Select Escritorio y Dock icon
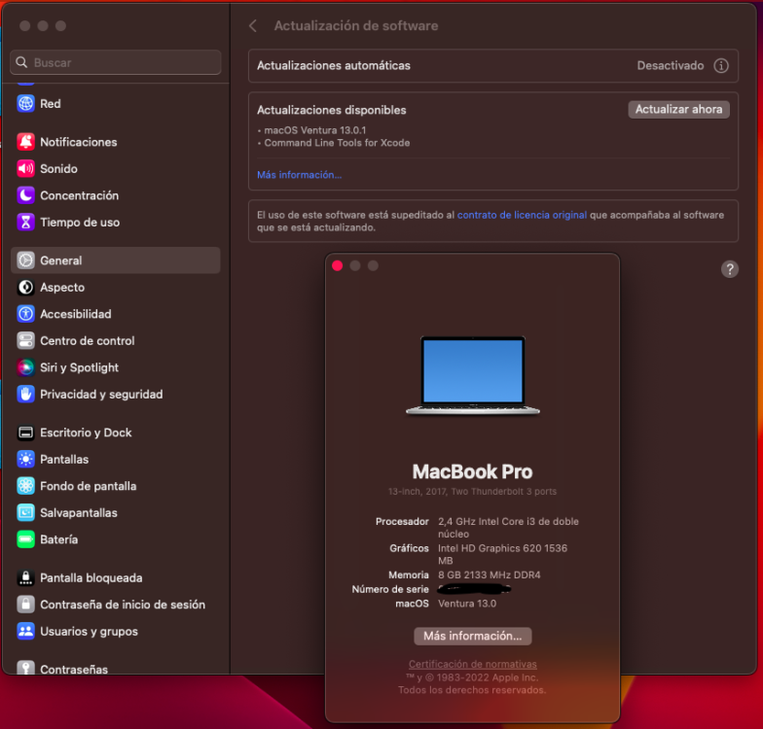The height and width of the screenshot is (729, 763). tap(25, 433)
